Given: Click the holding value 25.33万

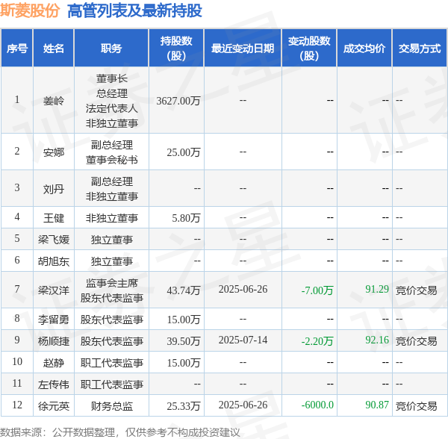Looking at the screenshot, I should click(184, 406).
